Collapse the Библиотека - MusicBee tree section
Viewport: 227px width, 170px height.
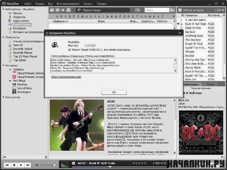click(x=3, y=9)
